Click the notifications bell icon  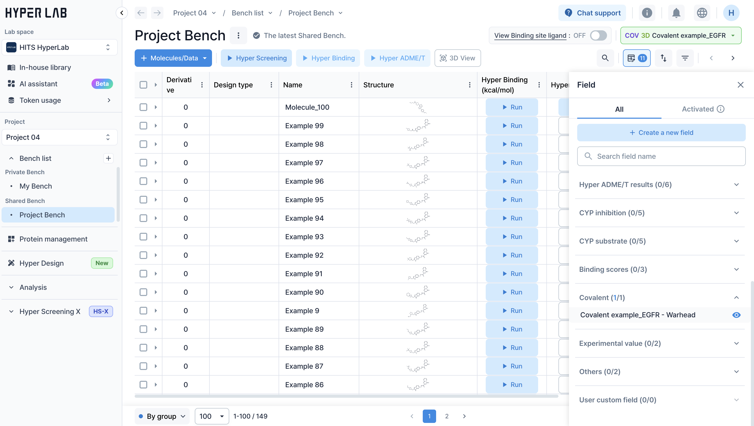click(676, 13)
